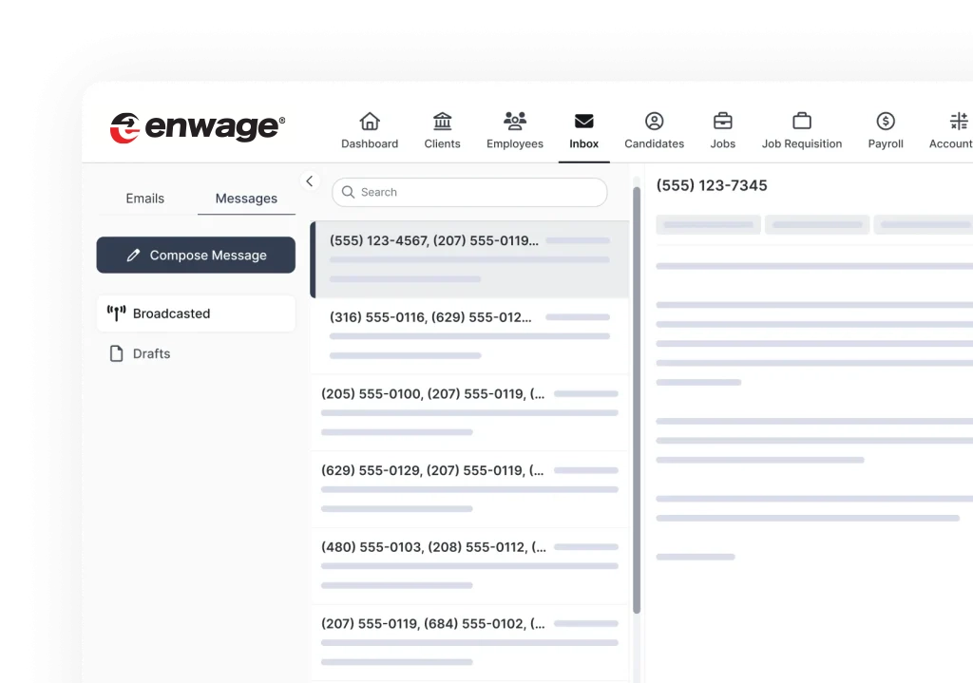
Task: Select the Inbox envelope icon
Action: pyautogui.click(x=583, y=123)
